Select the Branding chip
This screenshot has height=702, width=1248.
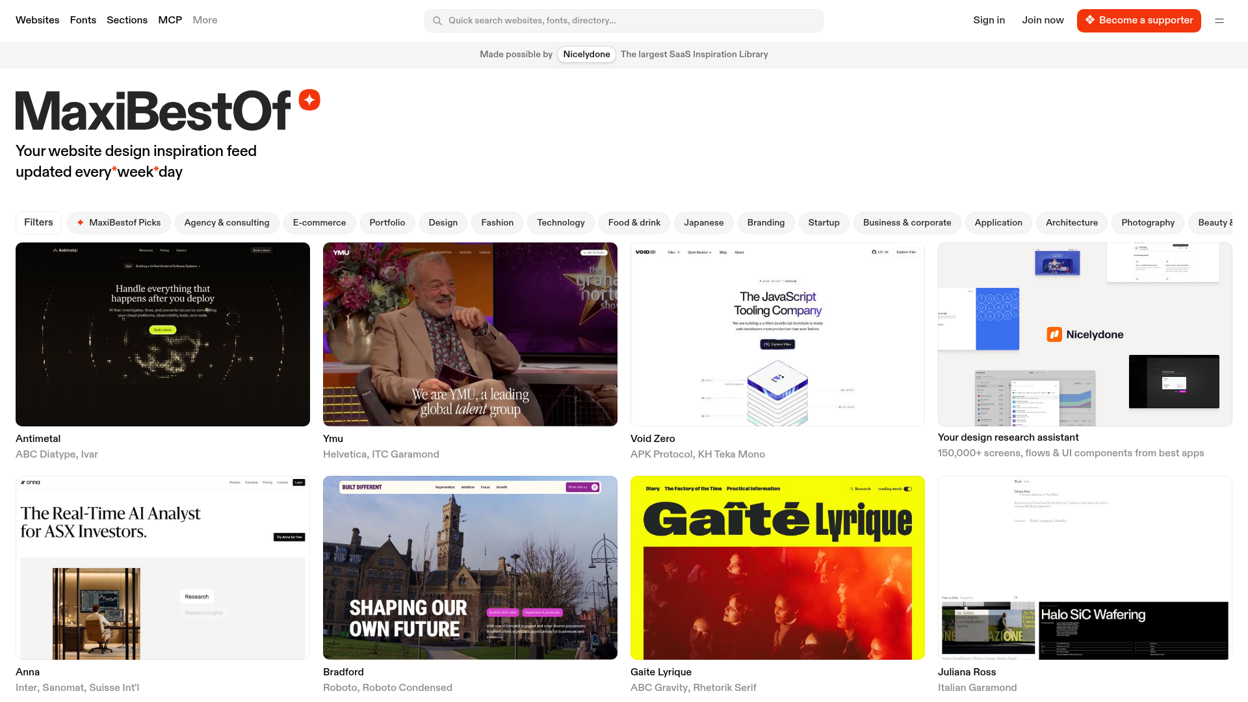[766, 222]
